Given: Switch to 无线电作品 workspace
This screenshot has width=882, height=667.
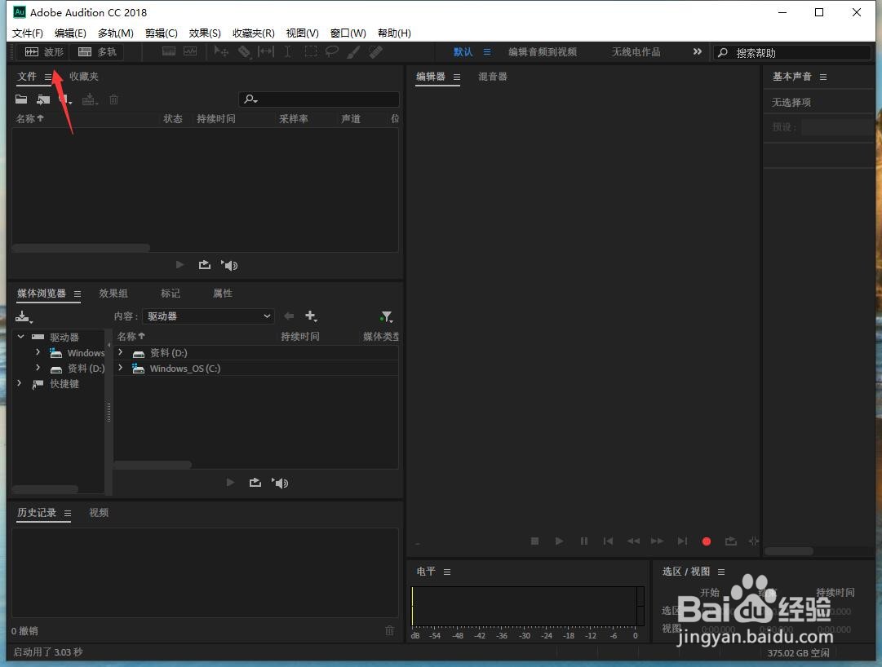Looking at the screenshot, I should click(x=636, y=51).
